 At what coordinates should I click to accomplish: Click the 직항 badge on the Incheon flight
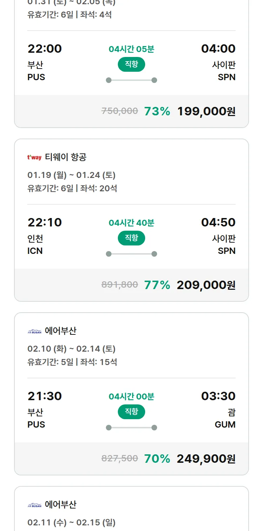[x=131, y=238]
